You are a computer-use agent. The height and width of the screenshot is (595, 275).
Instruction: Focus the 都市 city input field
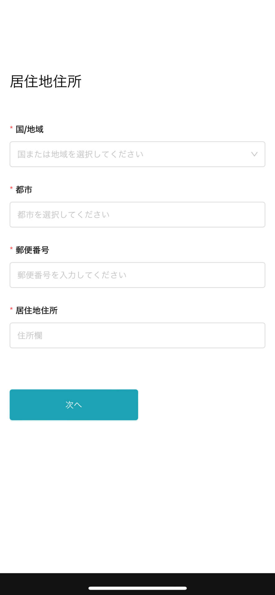137,215
